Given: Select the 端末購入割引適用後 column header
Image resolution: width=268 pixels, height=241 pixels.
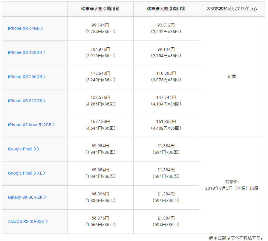Looking at the screenshot, I should point(166,9).
